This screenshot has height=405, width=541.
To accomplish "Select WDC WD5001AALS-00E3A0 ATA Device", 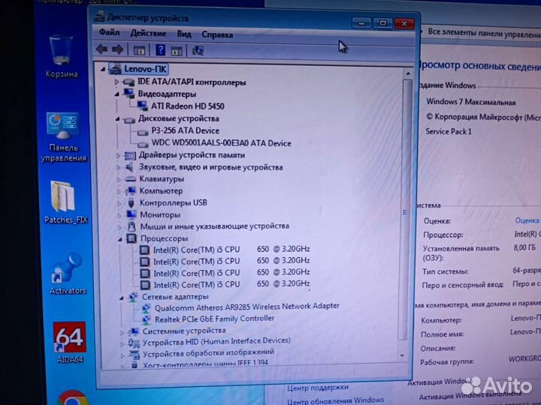I will click(x=221, y=143).
